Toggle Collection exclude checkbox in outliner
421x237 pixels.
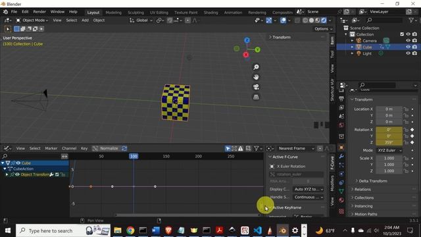click(402, 34)
